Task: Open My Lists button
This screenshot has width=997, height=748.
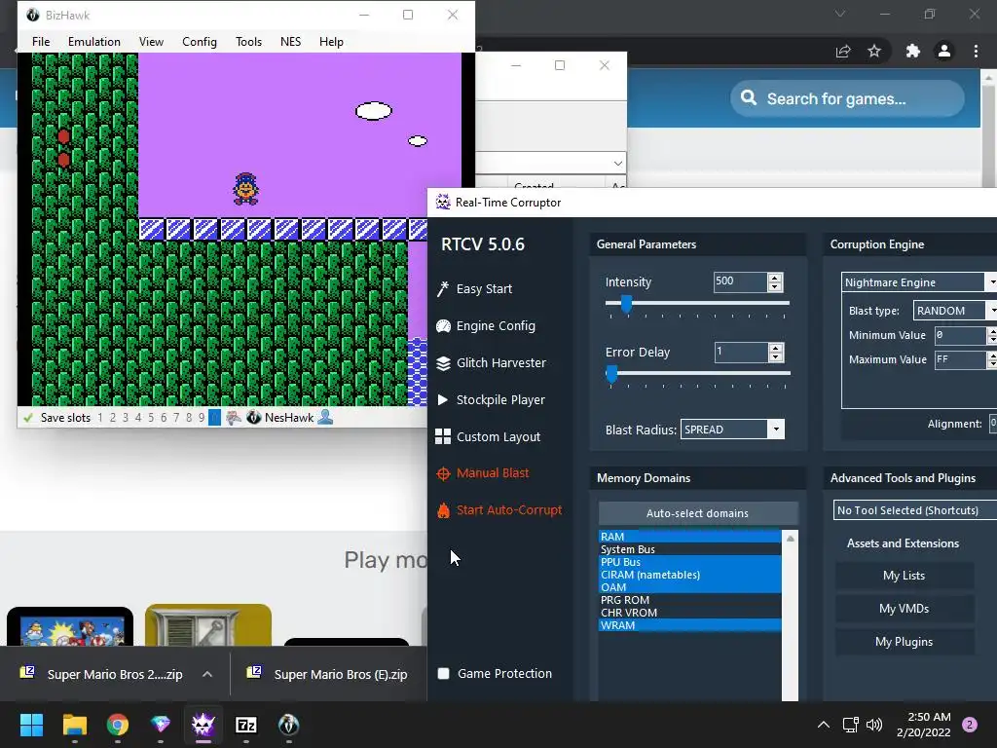Action: (x=904, y=576)
